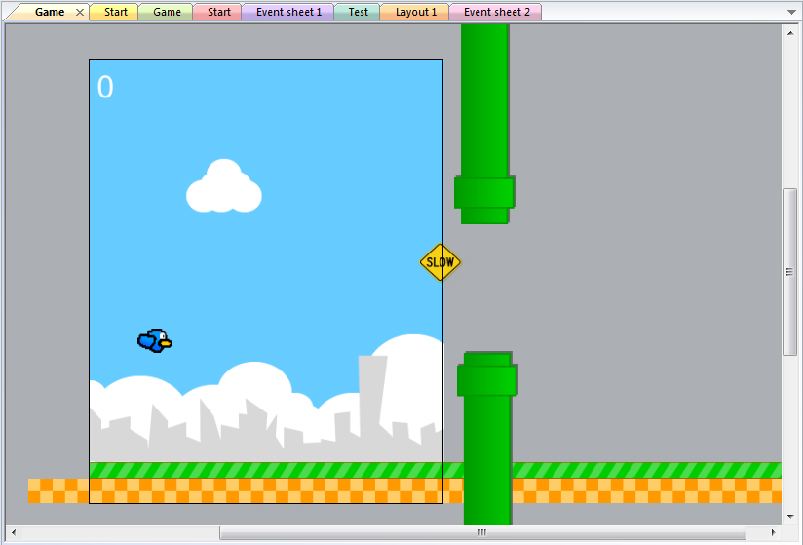803x545 pixels.
Task: Click the horizontal scrollbar thumb
Action: pyautogui.click(x=482, y=532)
